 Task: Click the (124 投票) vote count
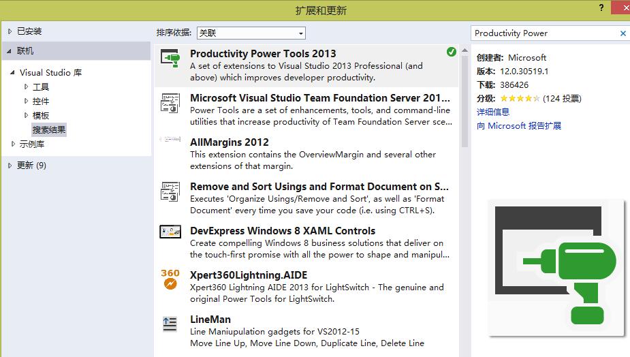pos(562,99)
